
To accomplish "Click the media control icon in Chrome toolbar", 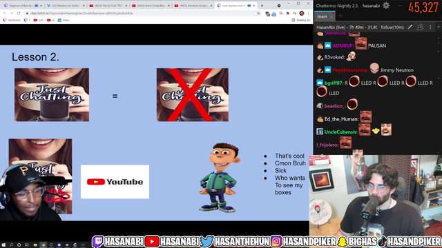I will point(295,13).
